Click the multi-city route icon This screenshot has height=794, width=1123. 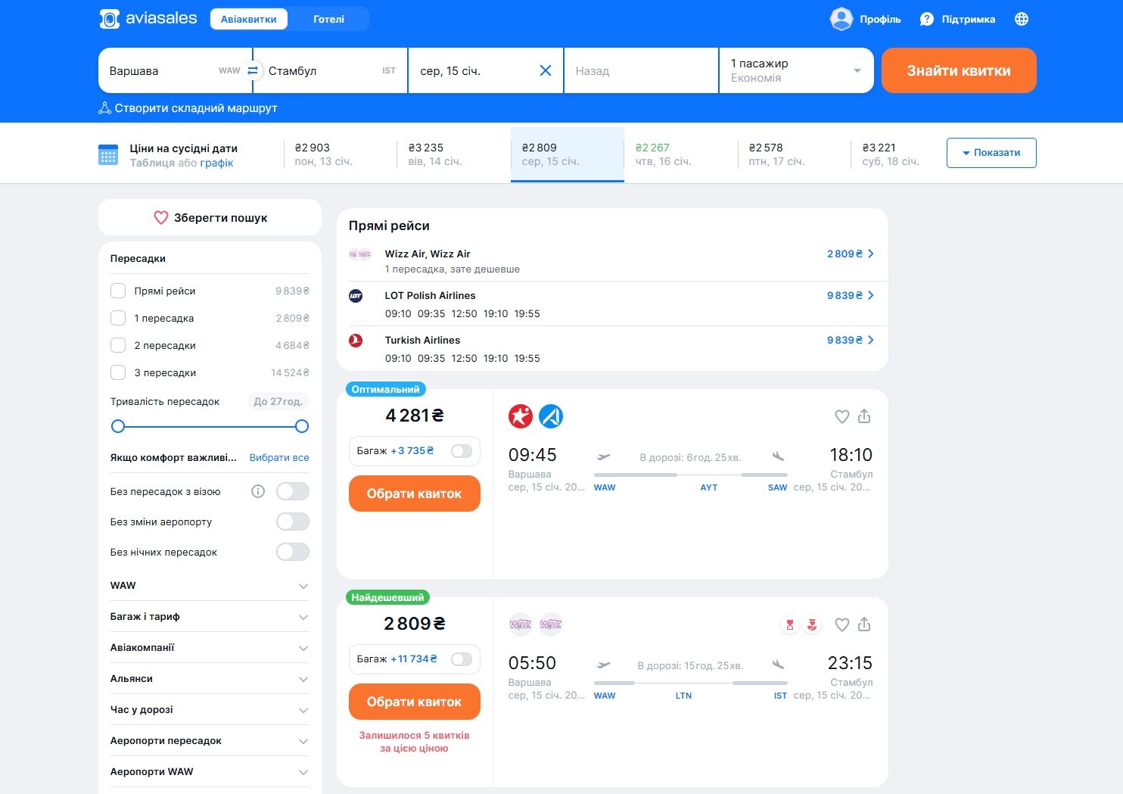[105, 108]
